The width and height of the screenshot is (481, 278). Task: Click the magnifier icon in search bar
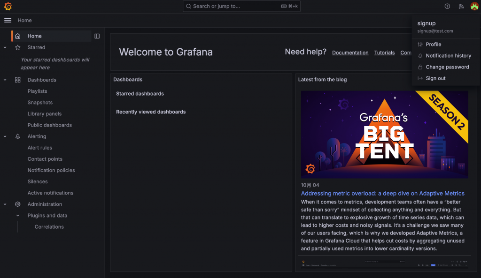pos(189,6)
